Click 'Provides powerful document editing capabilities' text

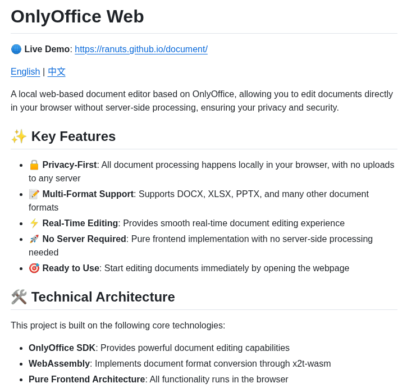coord(195,348)
